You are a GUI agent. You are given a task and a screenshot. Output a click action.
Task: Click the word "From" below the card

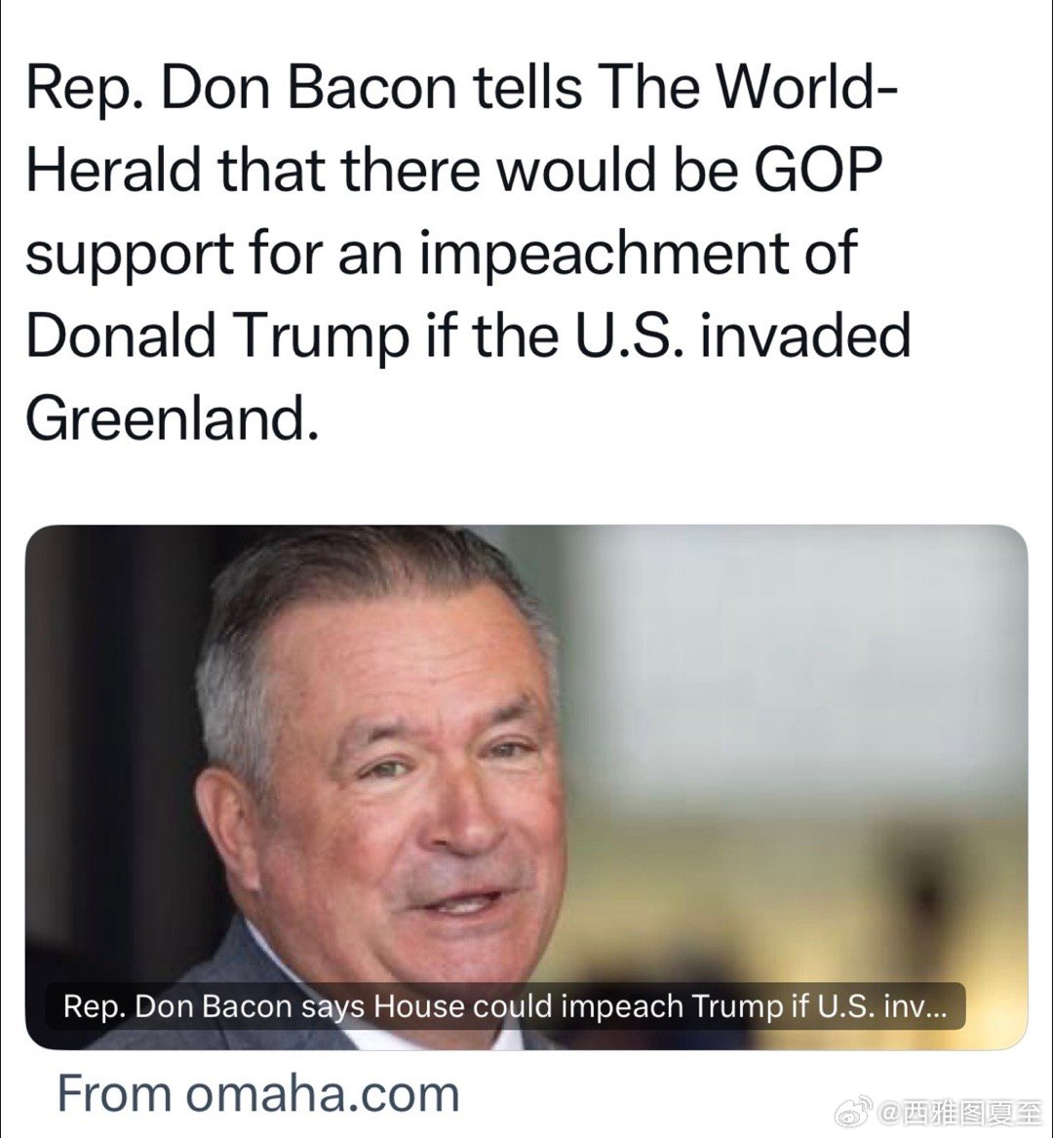point(114,1094)
